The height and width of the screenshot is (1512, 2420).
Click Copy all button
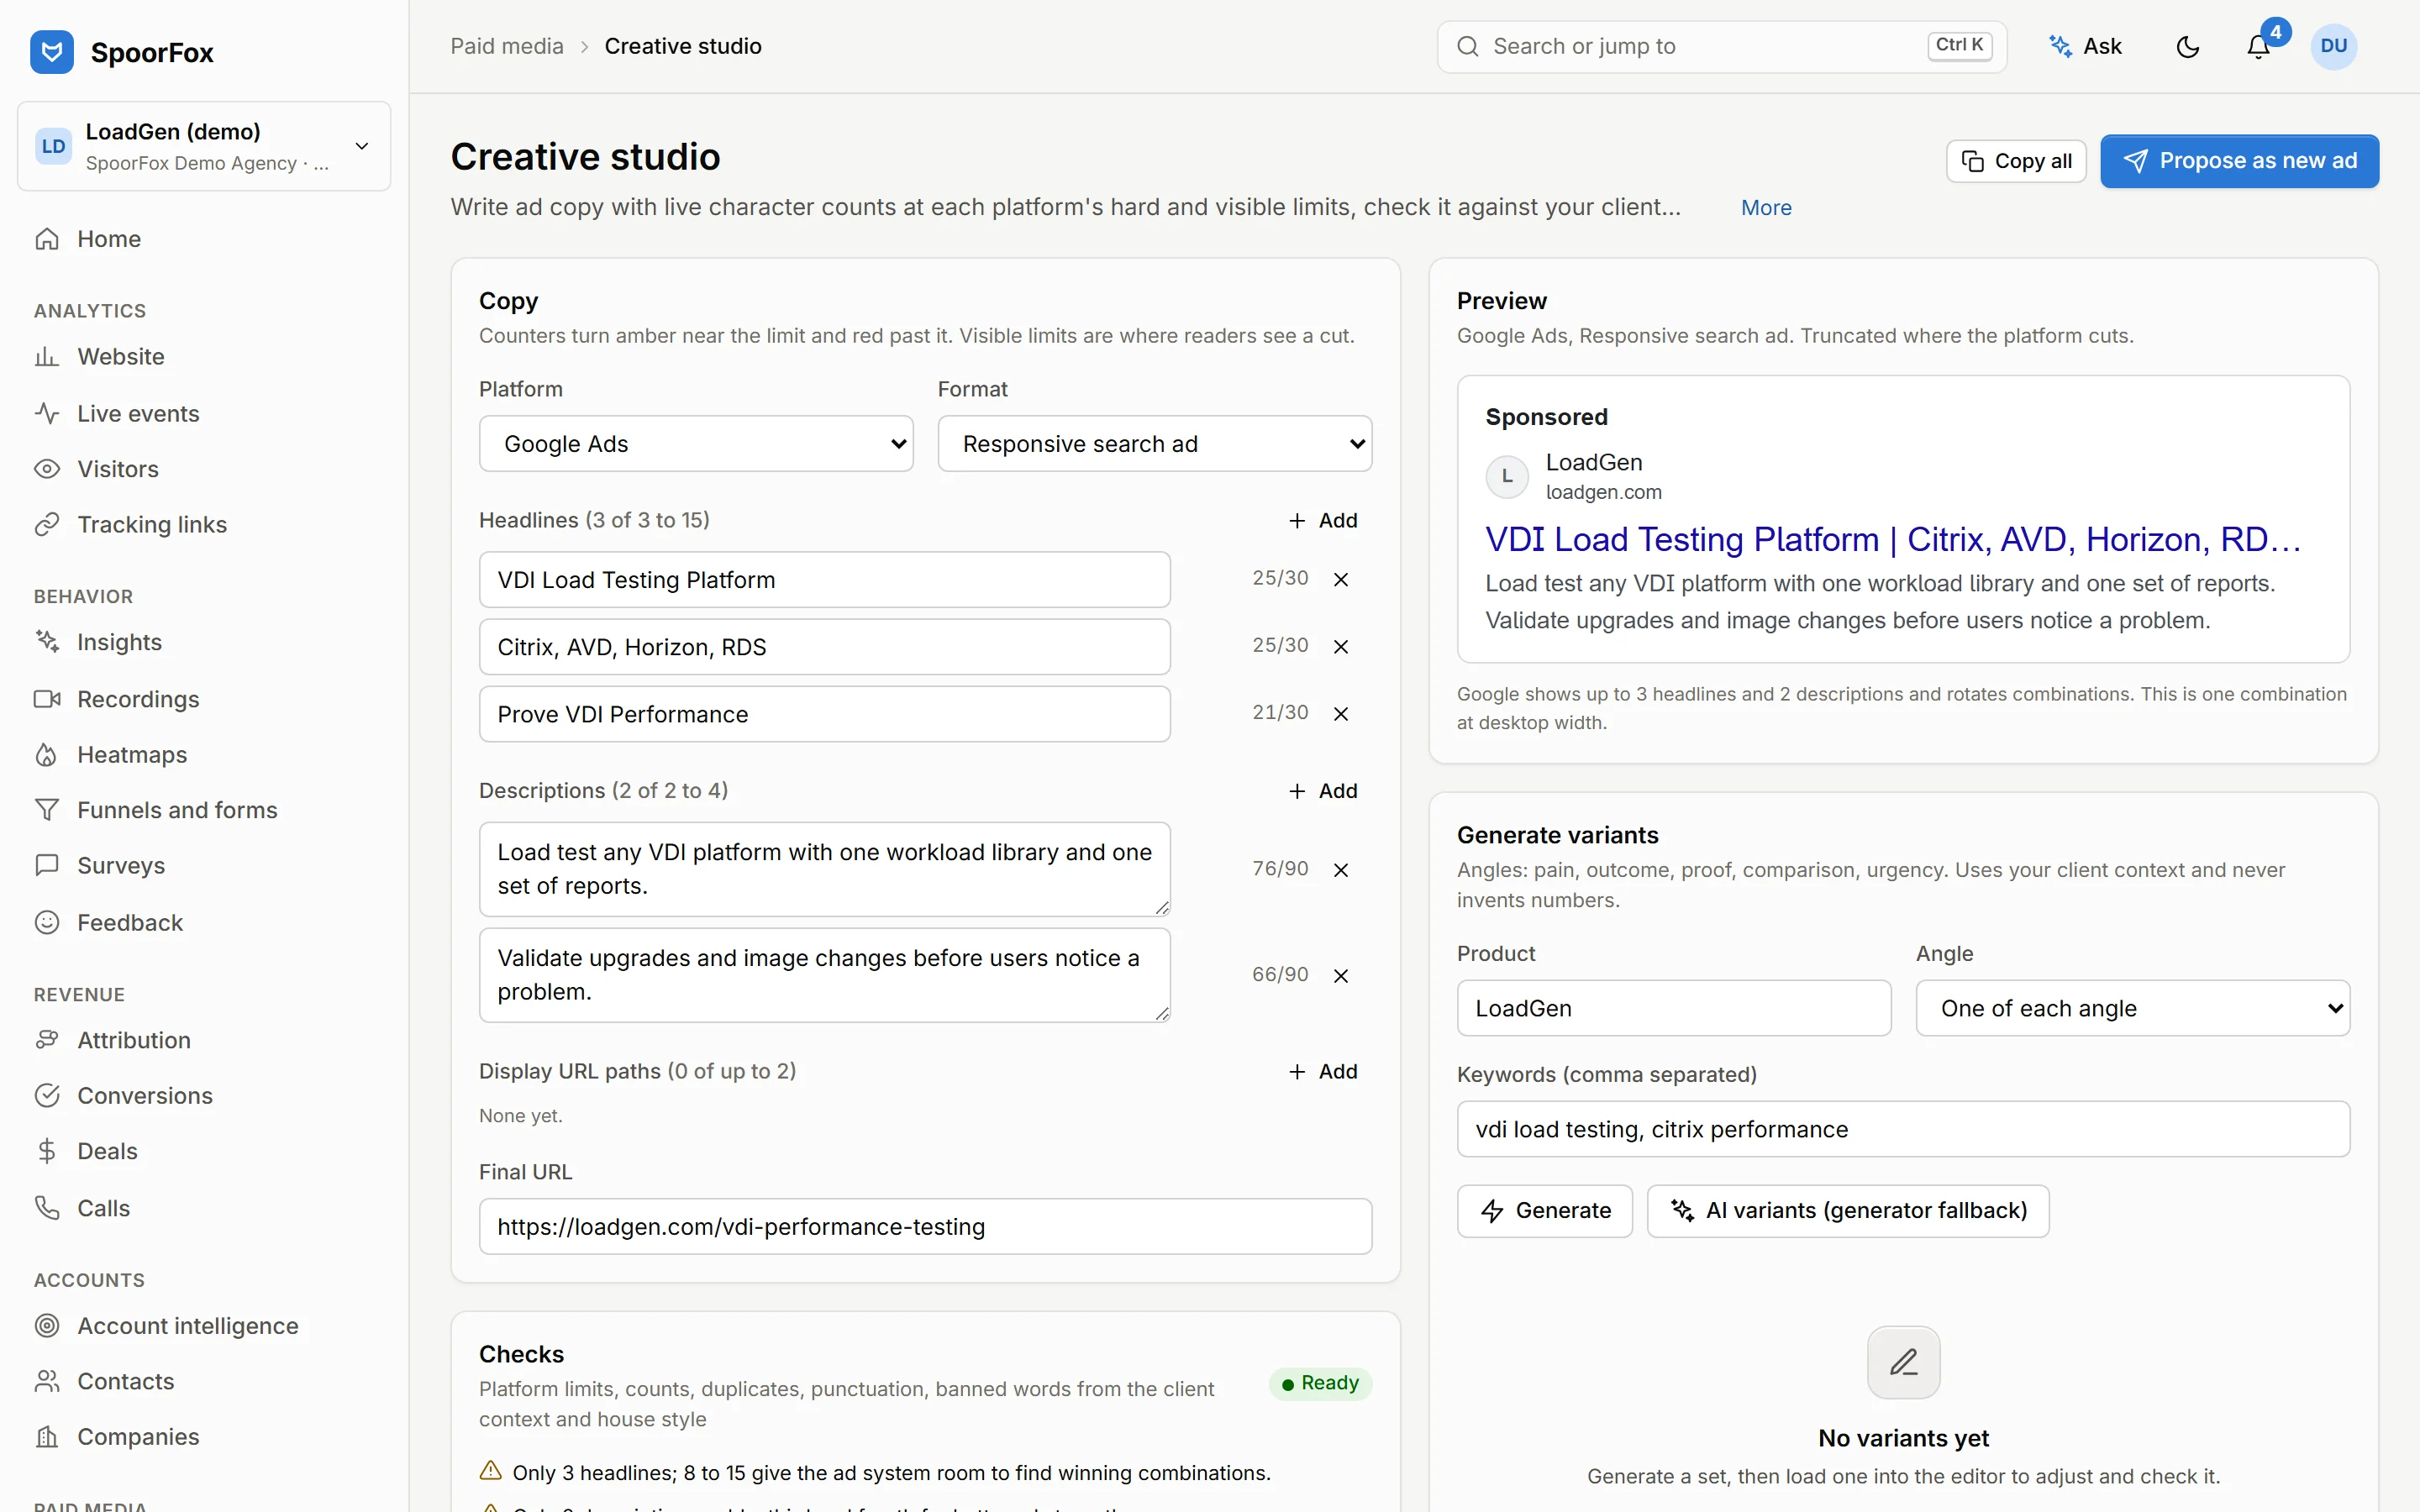tap(2016, 161)
